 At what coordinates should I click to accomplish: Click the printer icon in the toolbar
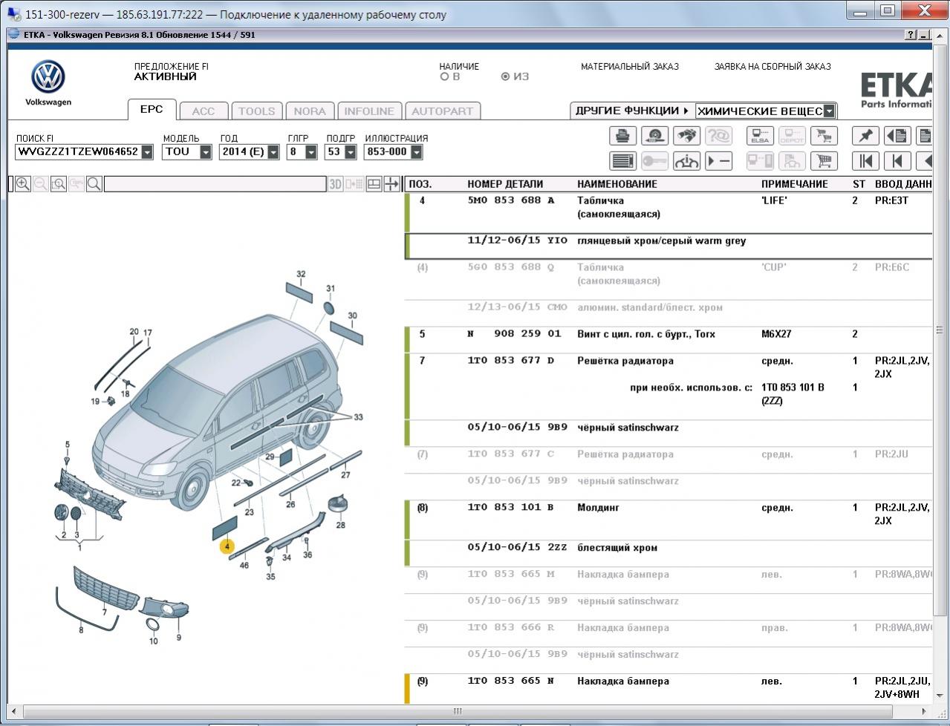pos(622,136)
